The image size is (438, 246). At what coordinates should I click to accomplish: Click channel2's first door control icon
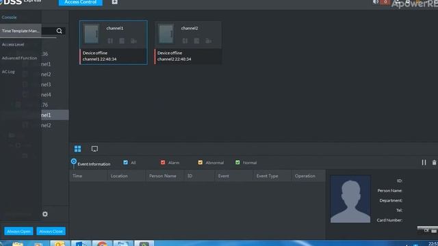point(185,41)
